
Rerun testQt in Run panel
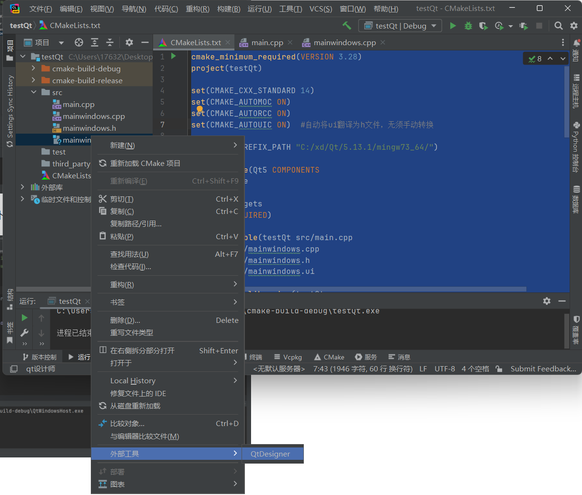point(24,318)
